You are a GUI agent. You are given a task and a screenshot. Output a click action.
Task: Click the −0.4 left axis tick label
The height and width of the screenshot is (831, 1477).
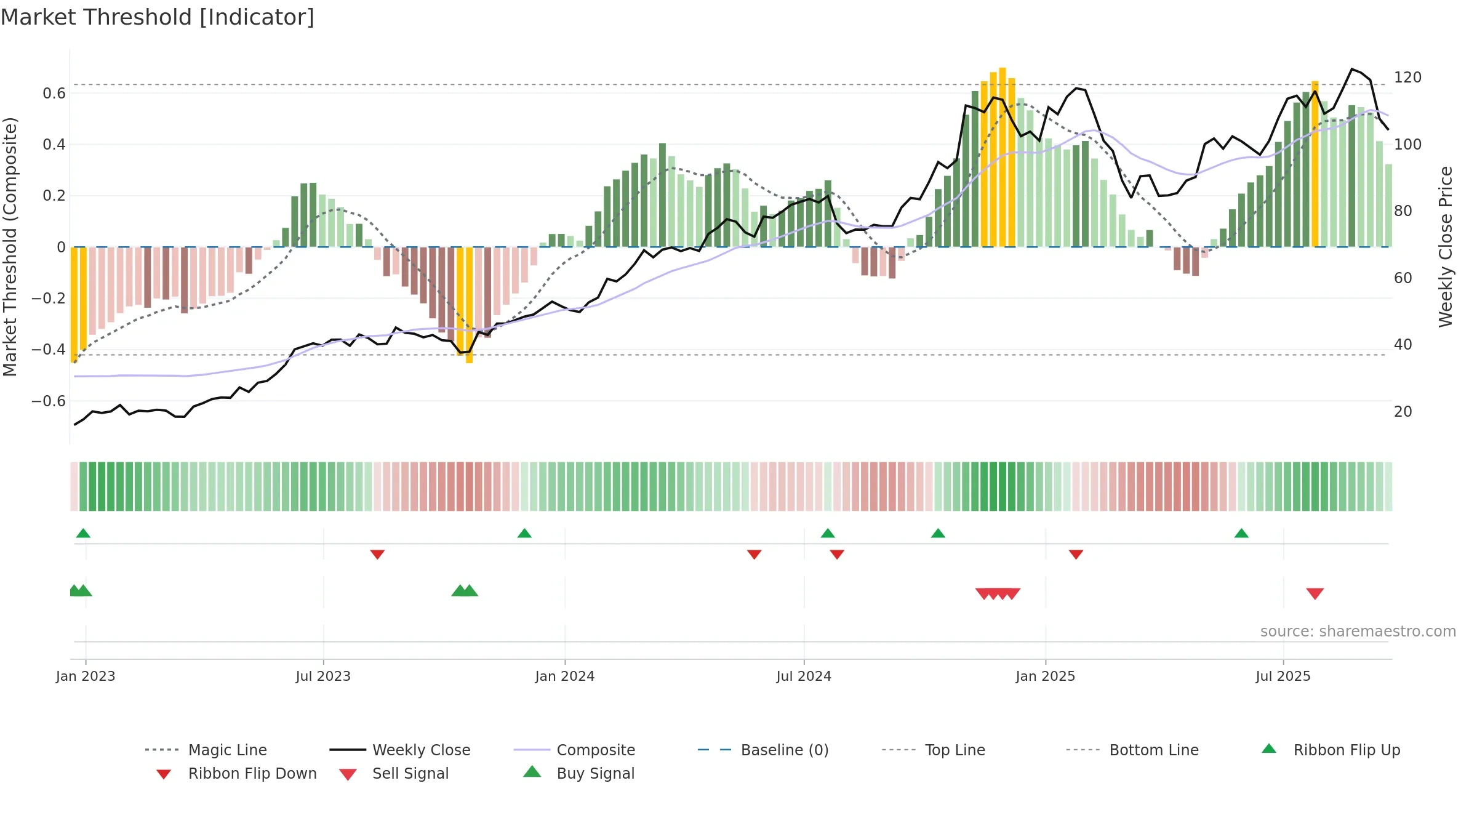coord(49,349)
